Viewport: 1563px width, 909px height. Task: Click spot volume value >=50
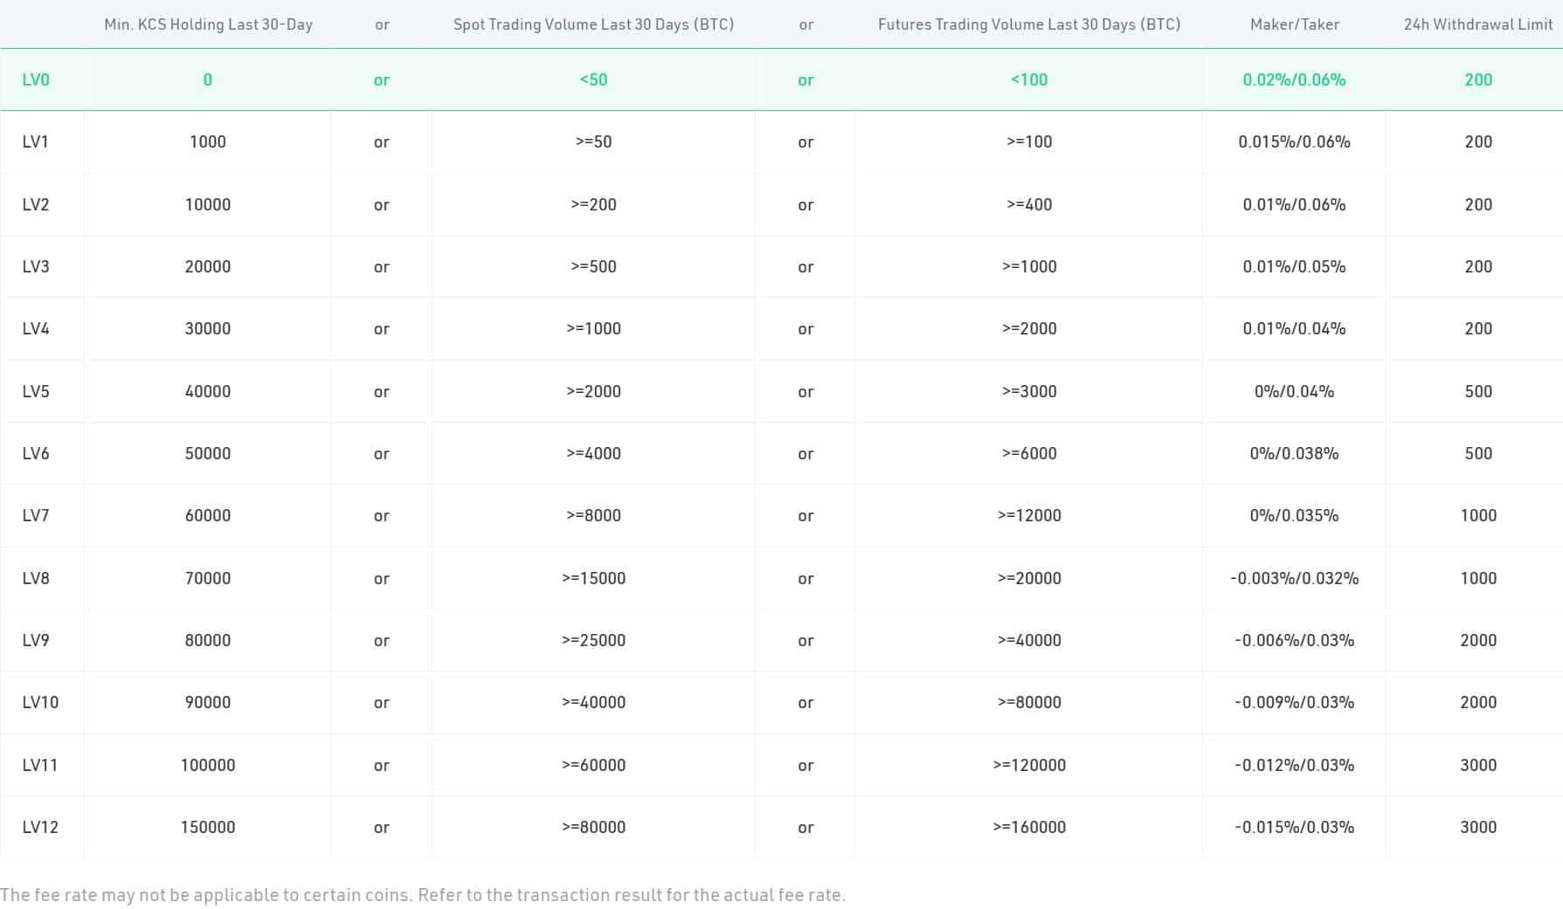(x=593, y=141)
